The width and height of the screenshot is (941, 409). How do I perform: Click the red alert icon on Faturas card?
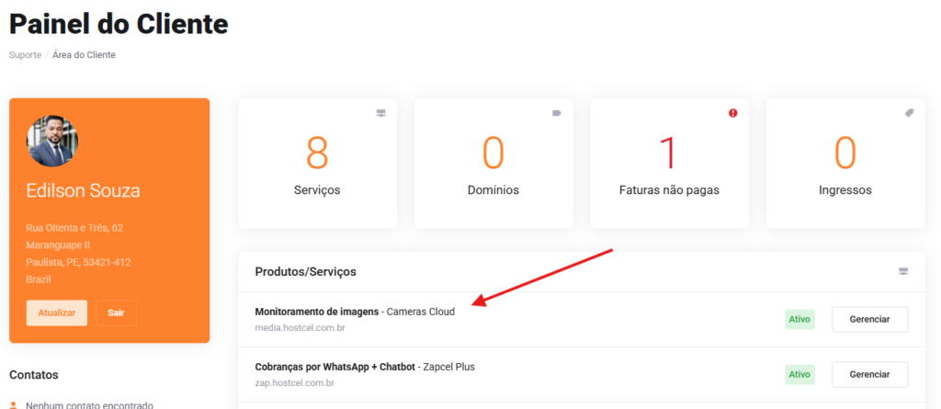pos(732,113)
